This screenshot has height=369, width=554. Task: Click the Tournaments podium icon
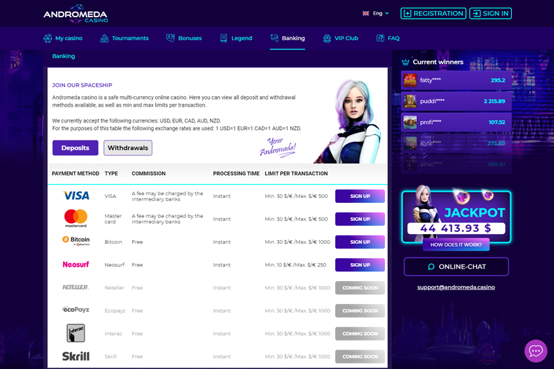105,38
